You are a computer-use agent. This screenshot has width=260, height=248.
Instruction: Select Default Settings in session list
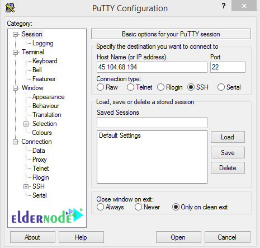120,135
